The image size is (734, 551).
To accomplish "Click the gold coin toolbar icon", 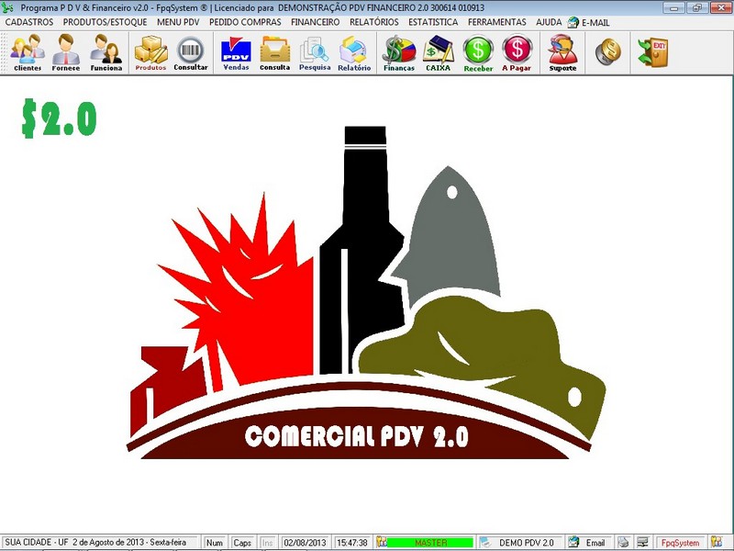I will 608,51.
